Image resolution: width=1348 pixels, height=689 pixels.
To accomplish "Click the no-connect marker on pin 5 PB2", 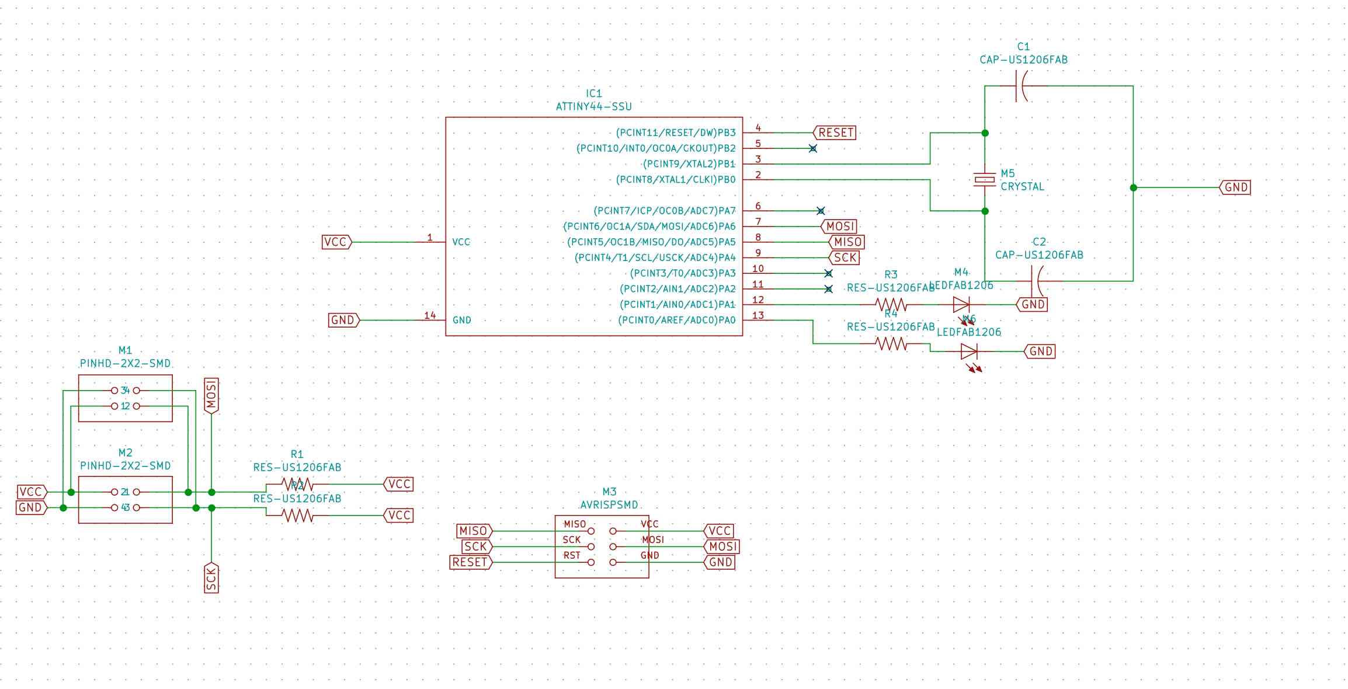I will click(x=812, y=148).
